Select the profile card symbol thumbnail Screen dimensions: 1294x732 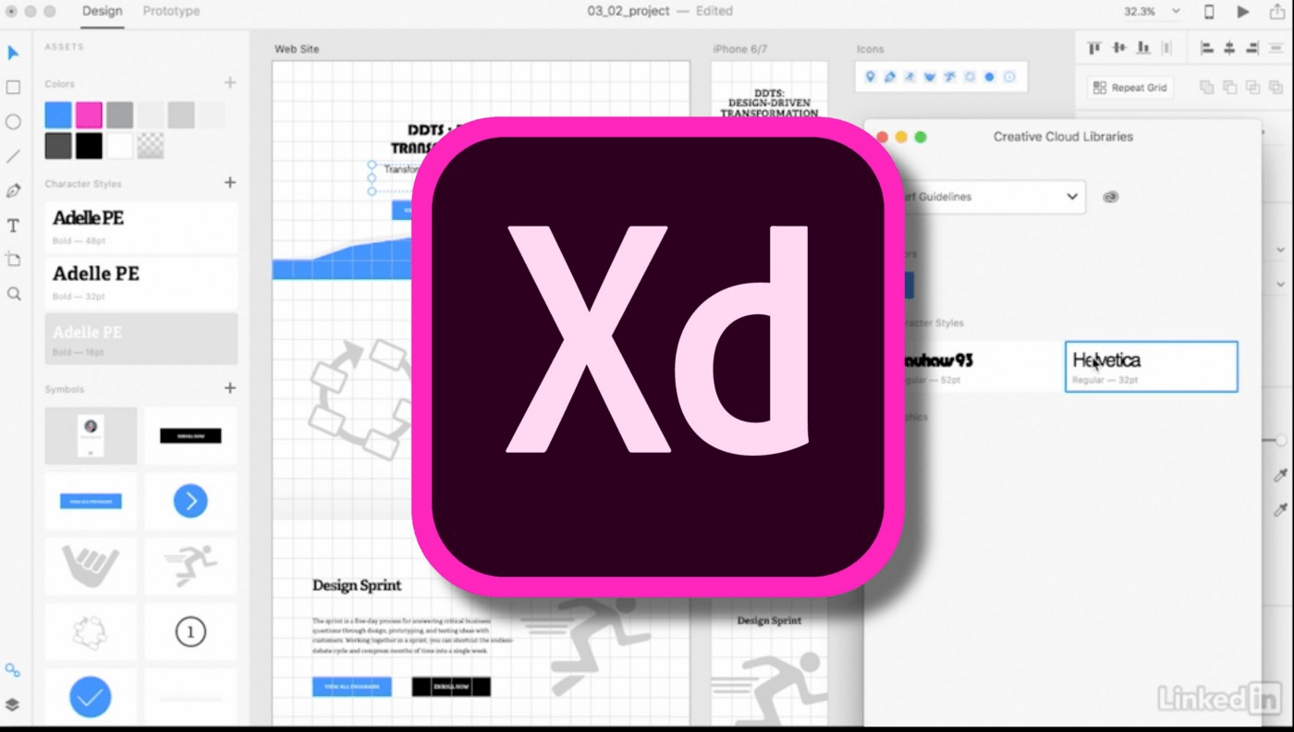(x=91, y=435)
